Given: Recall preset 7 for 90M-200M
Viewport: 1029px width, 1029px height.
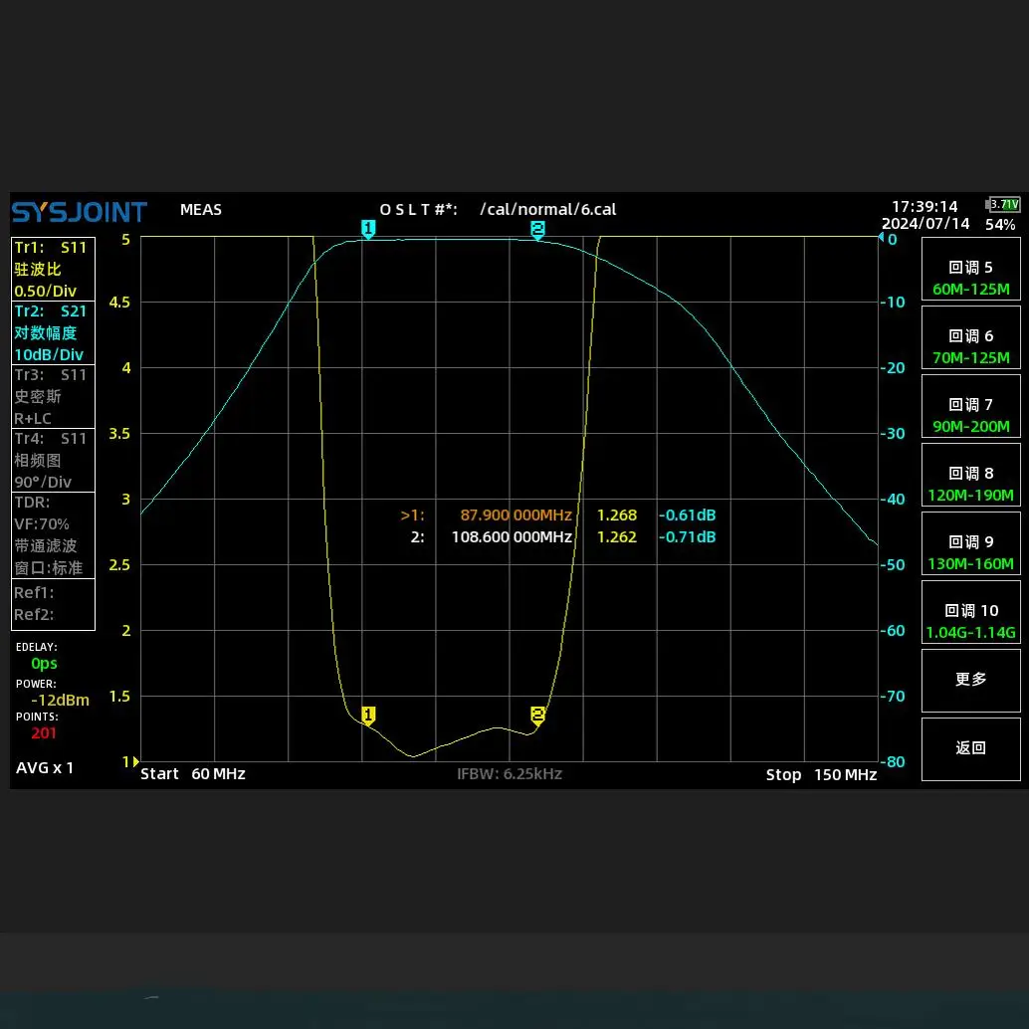Looking at the screenshot, I should (x=970, y=415).
